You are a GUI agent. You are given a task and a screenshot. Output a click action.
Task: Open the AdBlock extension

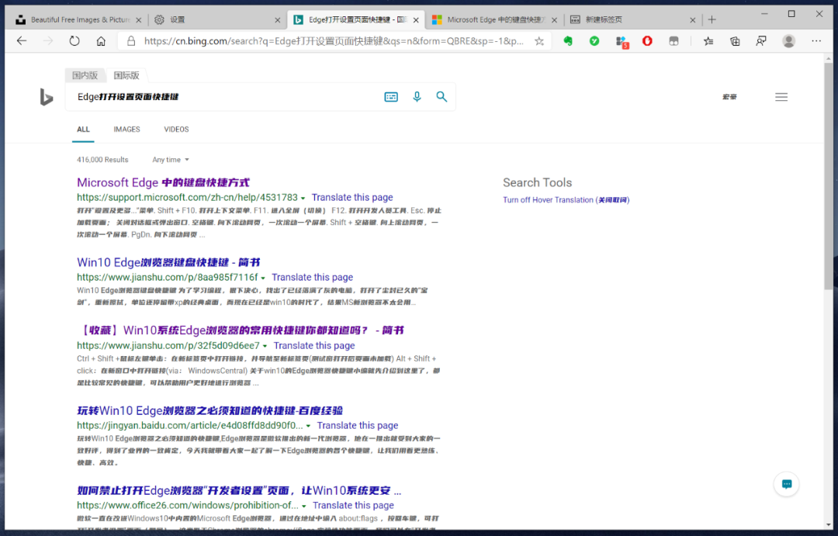[x=648, y=41]
